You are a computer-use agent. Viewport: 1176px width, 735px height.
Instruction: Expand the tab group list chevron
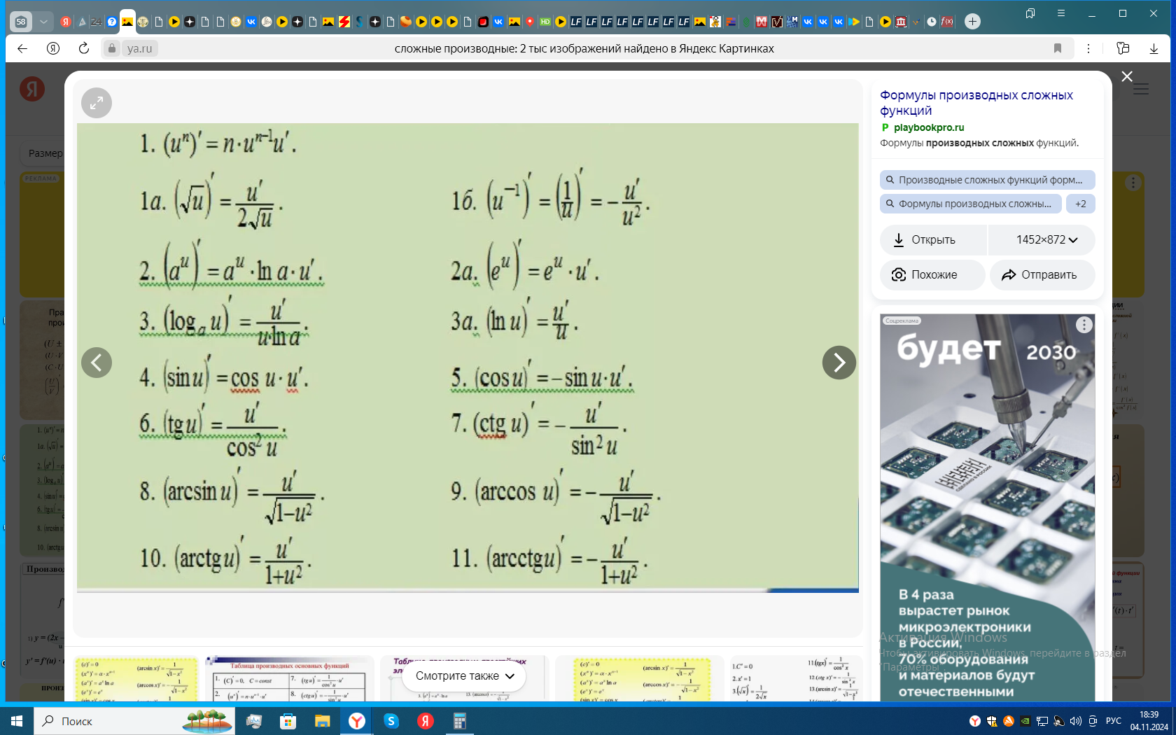(43, 22)
